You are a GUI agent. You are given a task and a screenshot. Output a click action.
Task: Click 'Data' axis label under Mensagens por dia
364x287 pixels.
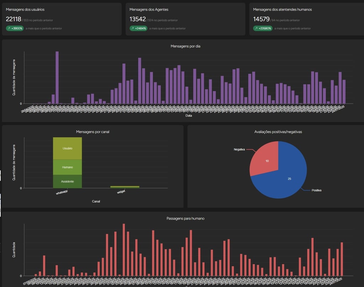(188, 115)
